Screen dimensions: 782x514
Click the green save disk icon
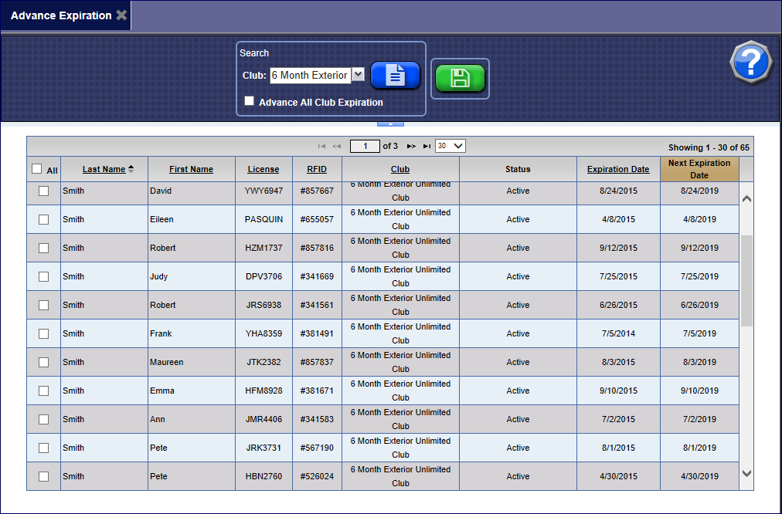460,79
